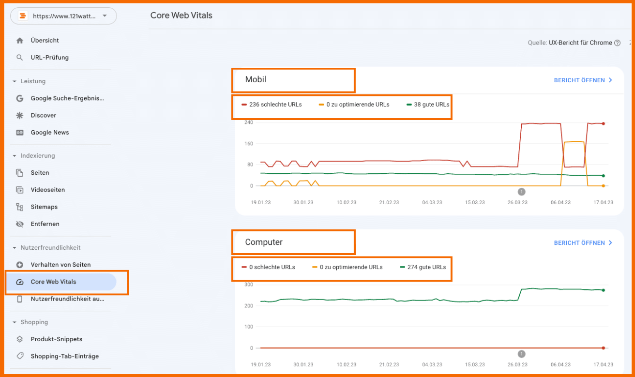Image resolution: width=635 pixels, height=377 pixels.
Task: Click the home icon beside Übersicht
Action: pyautogui.click(x=20, y=41)
